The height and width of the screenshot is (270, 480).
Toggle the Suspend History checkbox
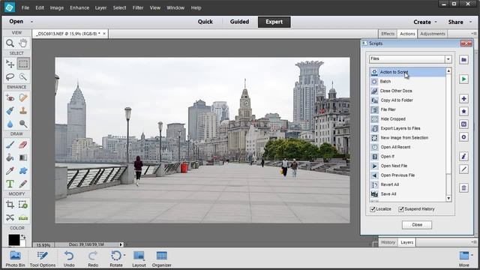pos(400,209)
